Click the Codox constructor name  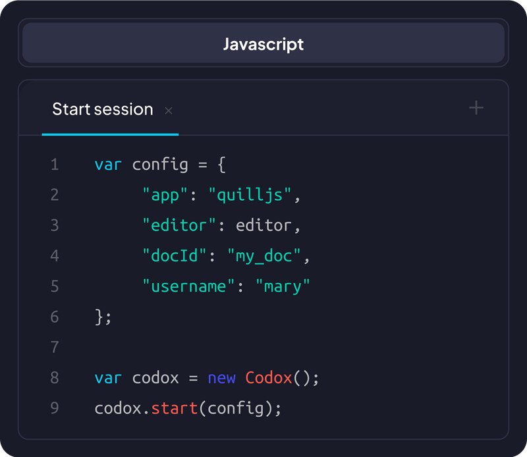click(x=269, y=378)
